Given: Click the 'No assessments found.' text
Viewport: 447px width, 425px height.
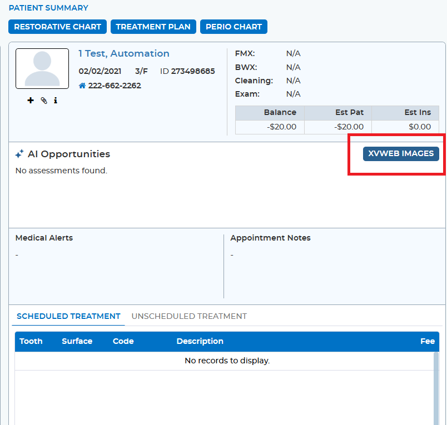Looking at the screenshot, I should tap(61, 171).
